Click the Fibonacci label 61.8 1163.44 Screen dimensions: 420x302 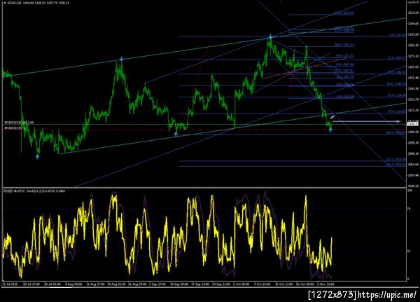coord(344,64)
